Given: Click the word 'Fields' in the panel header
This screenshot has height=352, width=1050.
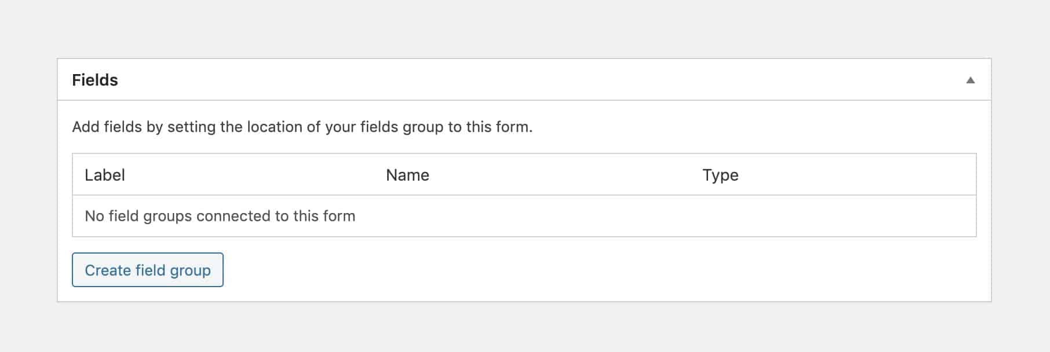Looking at the screenshot, I should pyautogui.click(x=95, y=80).
